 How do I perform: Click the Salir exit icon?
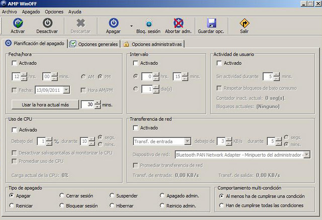point(244,23)
